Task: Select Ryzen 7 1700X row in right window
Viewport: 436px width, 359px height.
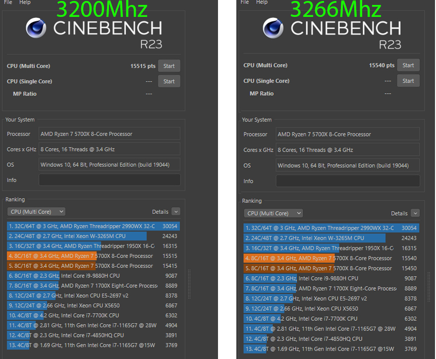Action: (331, 288)
